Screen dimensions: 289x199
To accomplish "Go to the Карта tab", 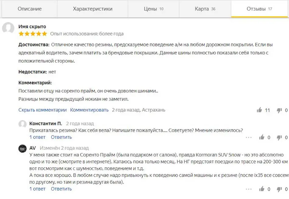I will (x=205, y=9).
